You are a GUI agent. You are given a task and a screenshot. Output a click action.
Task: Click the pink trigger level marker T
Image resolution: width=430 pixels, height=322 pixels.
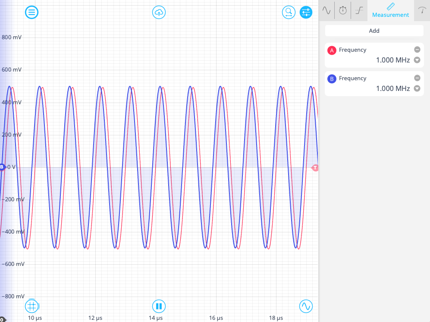(315, 167)
